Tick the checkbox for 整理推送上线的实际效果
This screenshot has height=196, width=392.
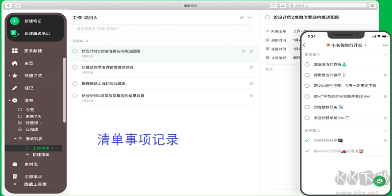click(x=75, y=83)
